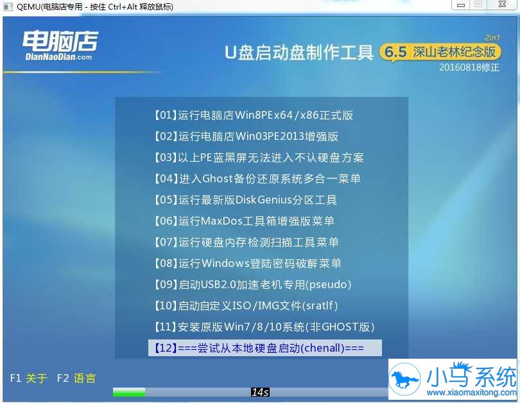Choose entry 09 启动USB2.0加速老机专用
The height and width of the screenshot is (403, 520).
[252, 285]
